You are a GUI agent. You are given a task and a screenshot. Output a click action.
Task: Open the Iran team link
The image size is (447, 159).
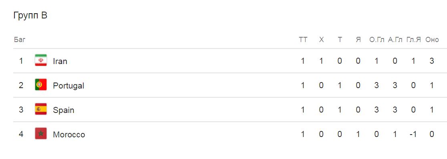pos(60,61)
